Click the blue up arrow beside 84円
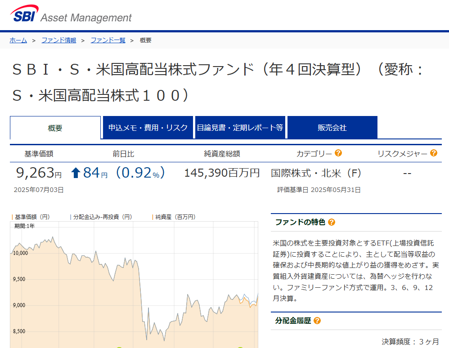This screenshot has width=449, height=348. pos(76,173)
